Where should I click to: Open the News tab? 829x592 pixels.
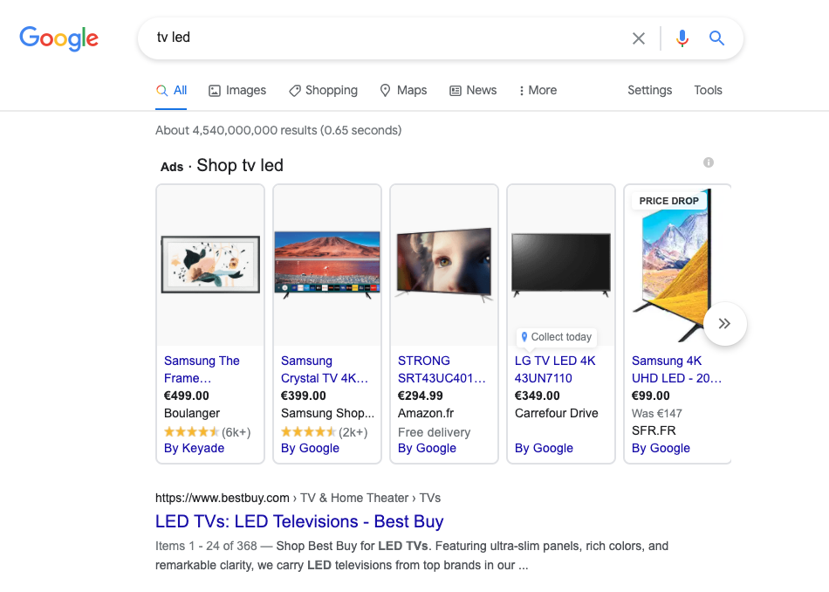click(473, 91)
